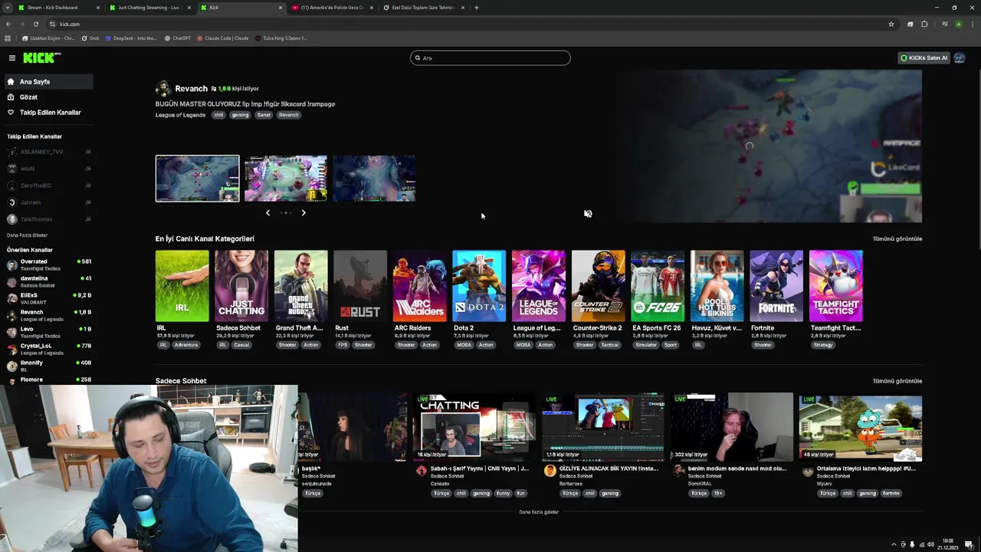Open Gözat in the sidebar
The image size is (981, 552).
(x=28, y=97)
